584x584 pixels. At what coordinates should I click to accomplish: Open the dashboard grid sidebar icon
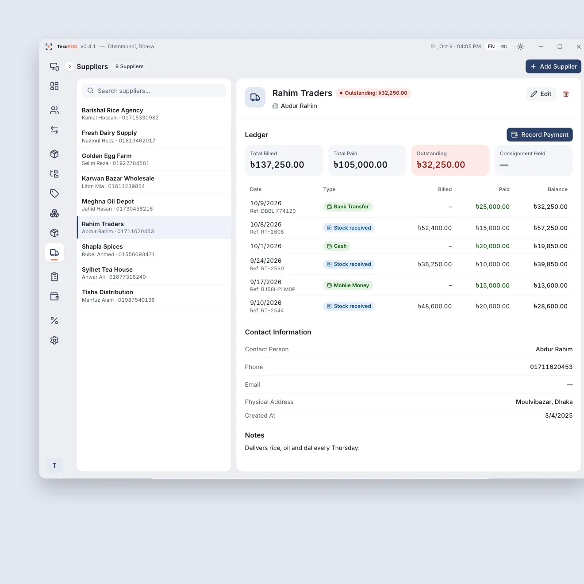click(x=54, y=86)
